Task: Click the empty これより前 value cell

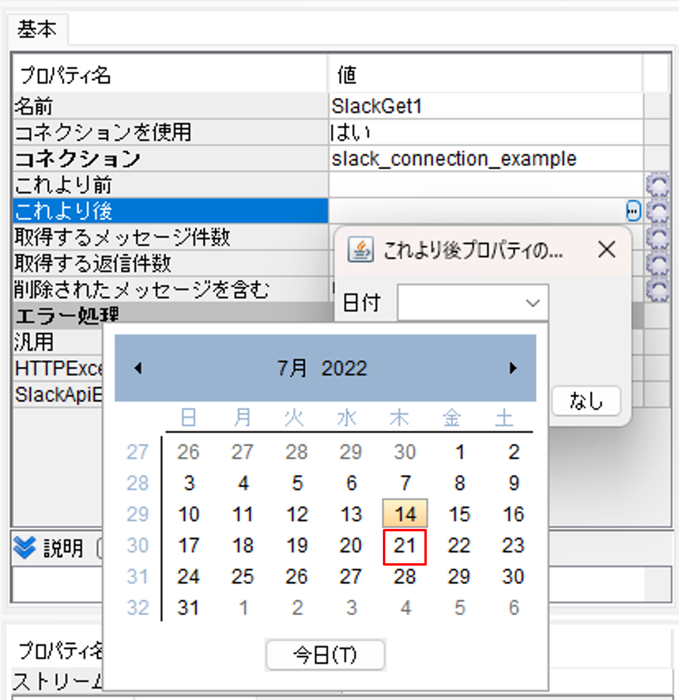Action: pyautogui.click(x=486, y=184)
